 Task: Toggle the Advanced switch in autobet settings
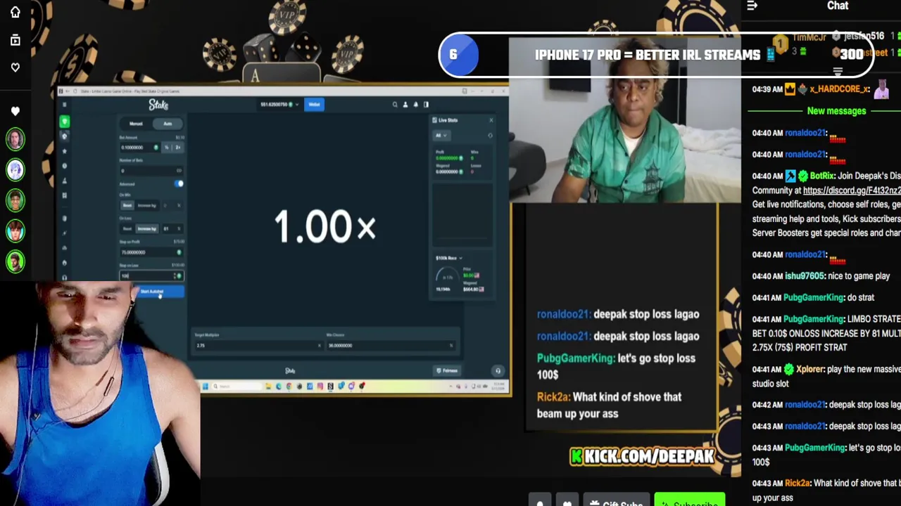click(178, 184)
